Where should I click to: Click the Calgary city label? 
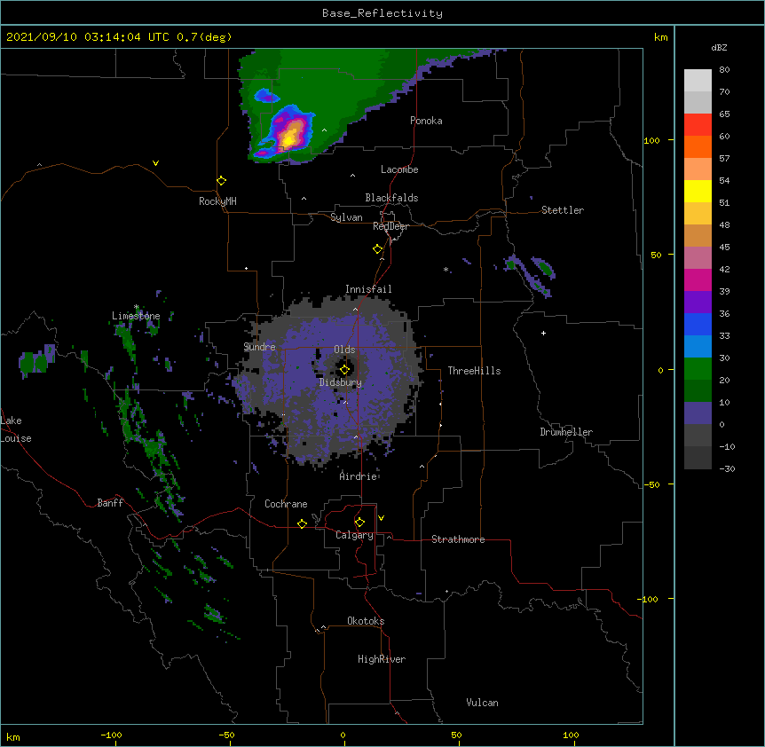(354, 535)
